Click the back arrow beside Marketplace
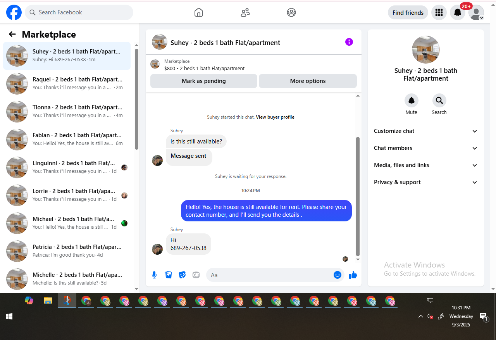 (12, 34)
